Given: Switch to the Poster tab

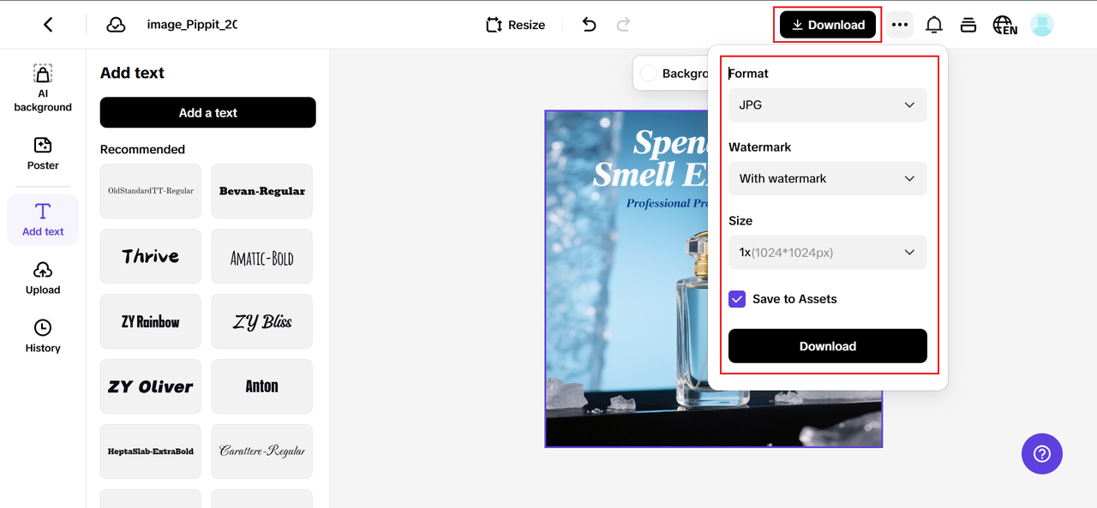Looking at the screenshot, I should tap(43, 153).
